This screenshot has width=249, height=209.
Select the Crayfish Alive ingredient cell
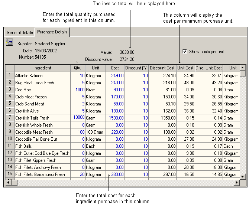click(42, 111)
